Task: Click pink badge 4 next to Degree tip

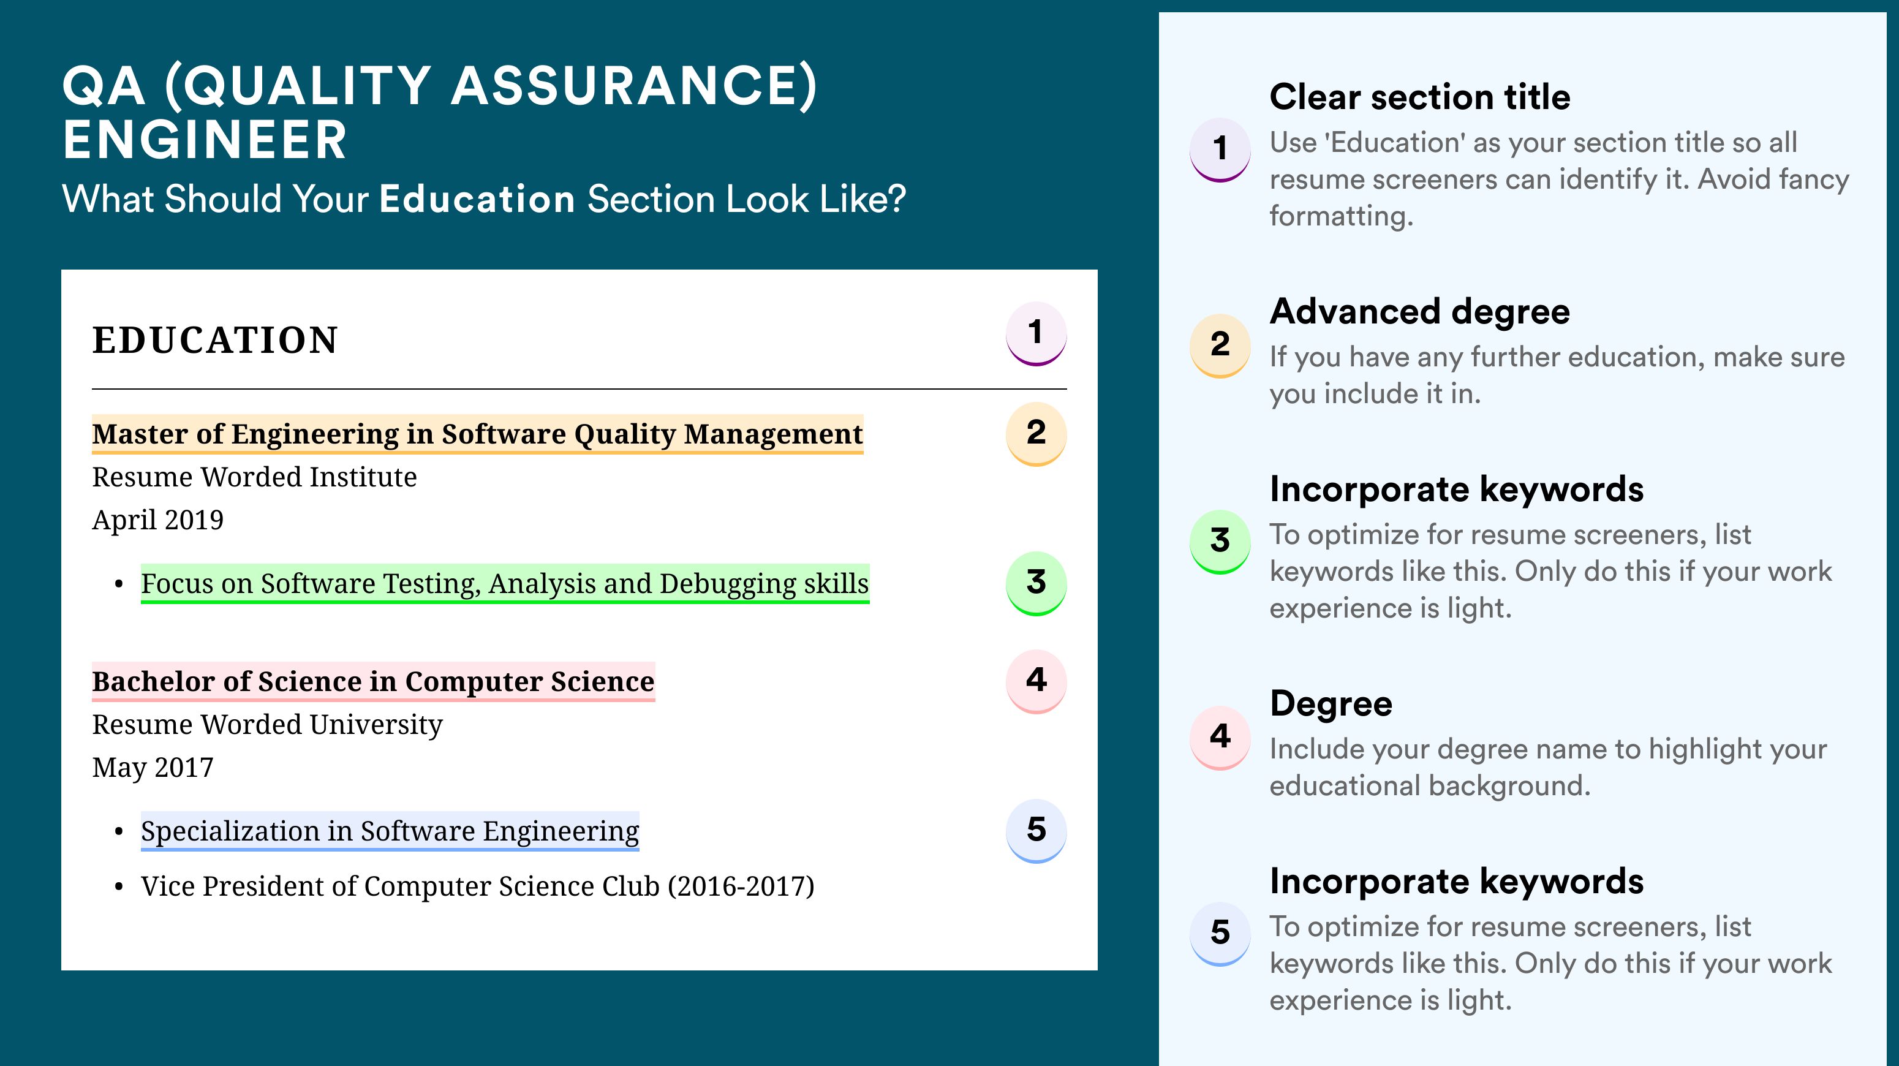Action: [1219, 738]
